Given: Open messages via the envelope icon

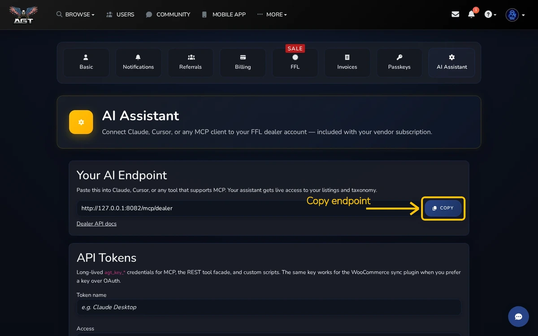Looking at the screenshot, I should 455,14.
